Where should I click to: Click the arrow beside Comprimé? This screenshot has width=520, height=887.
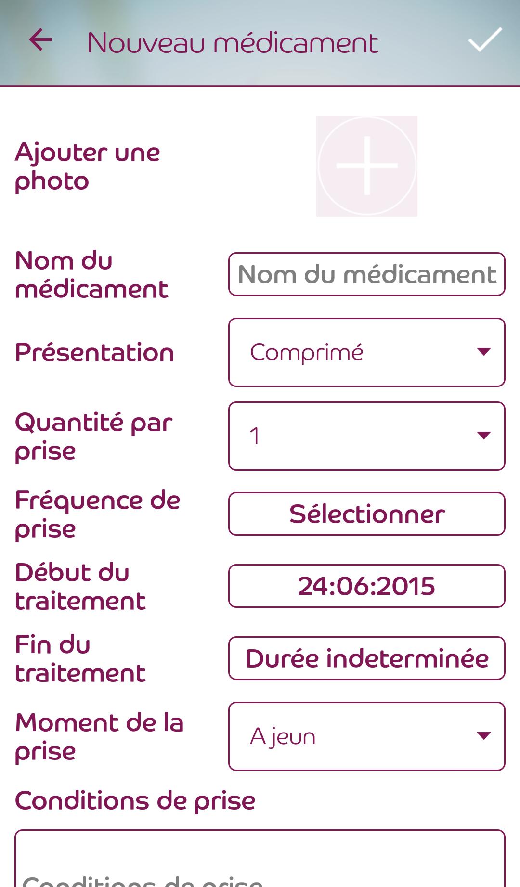483,352
